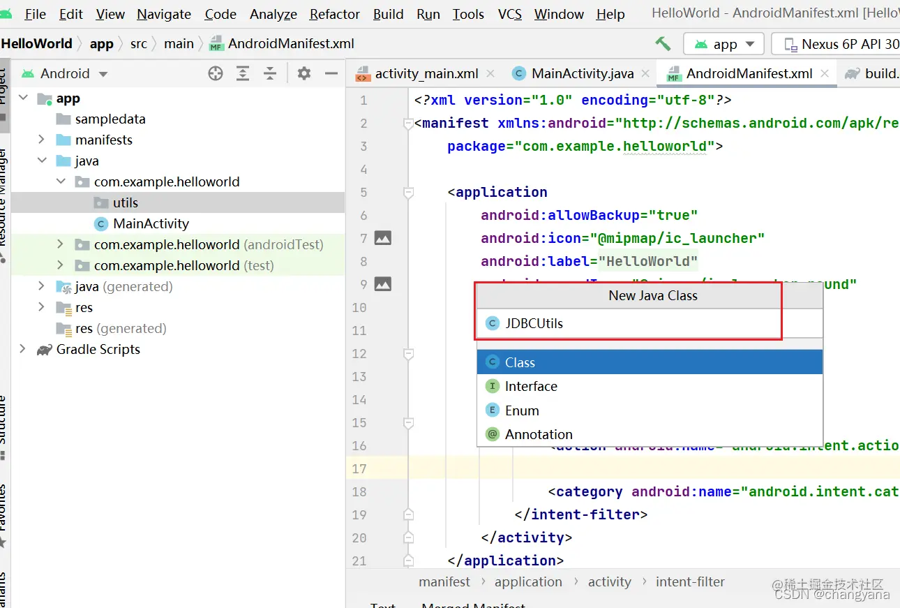This screenshot has height=608, width=900.
Task: Select Enum in New Java Class popup
Action: pyautogui.click(x=650, y=410)
